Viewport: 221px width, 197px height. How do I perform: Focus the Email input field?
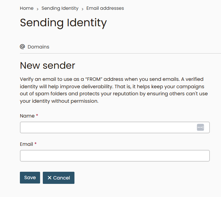click(x=115, y=156)
